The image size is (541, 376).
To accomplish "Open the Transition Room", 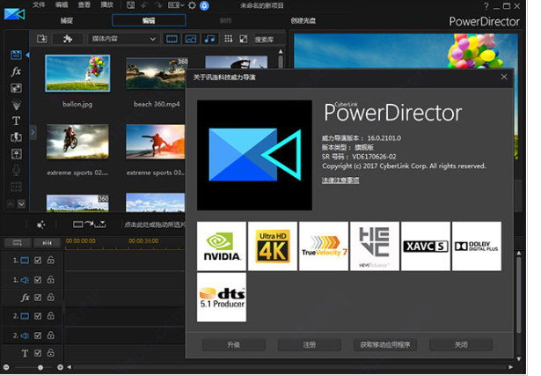I will [16, 137].
